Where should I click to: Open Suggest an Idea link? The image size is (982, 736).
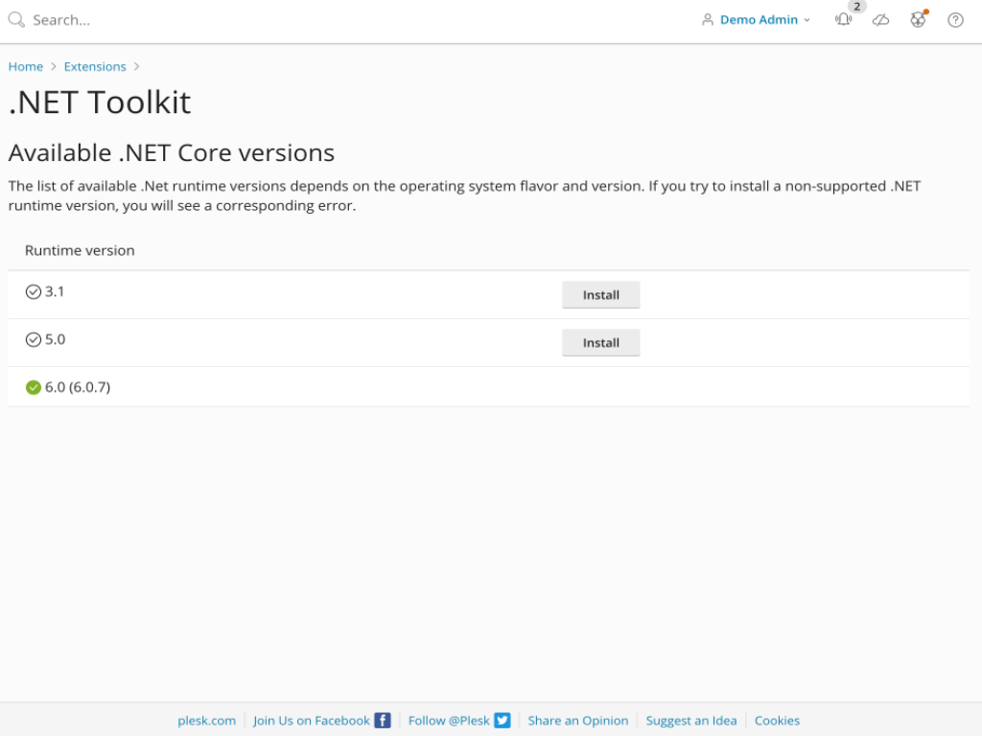coord(691,721)
